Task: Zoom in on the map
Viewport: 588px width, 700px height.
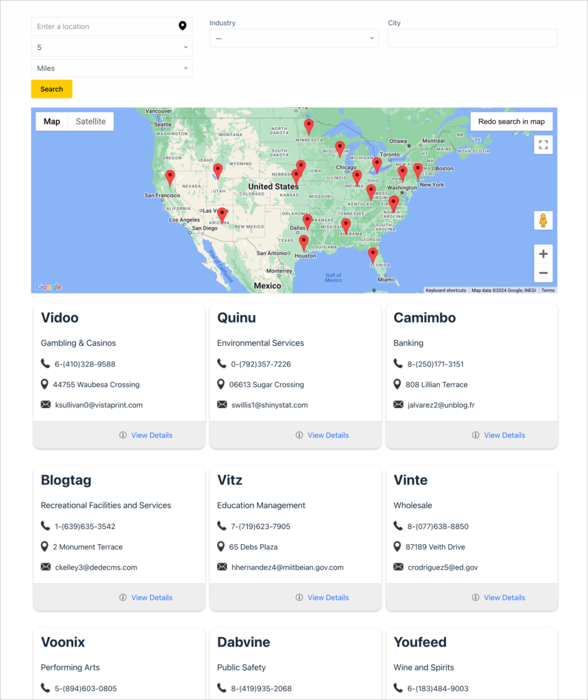Action: [x=543, y=254]
